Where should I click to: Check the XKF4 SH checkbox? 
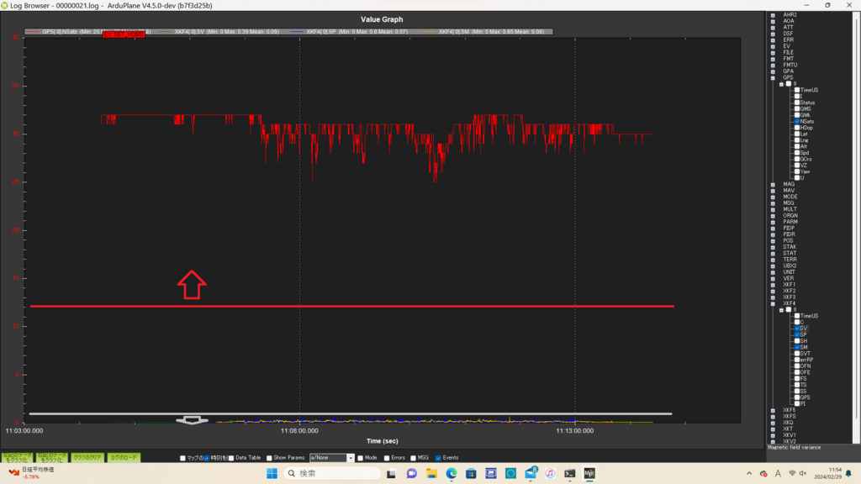[x=797, y=341]
